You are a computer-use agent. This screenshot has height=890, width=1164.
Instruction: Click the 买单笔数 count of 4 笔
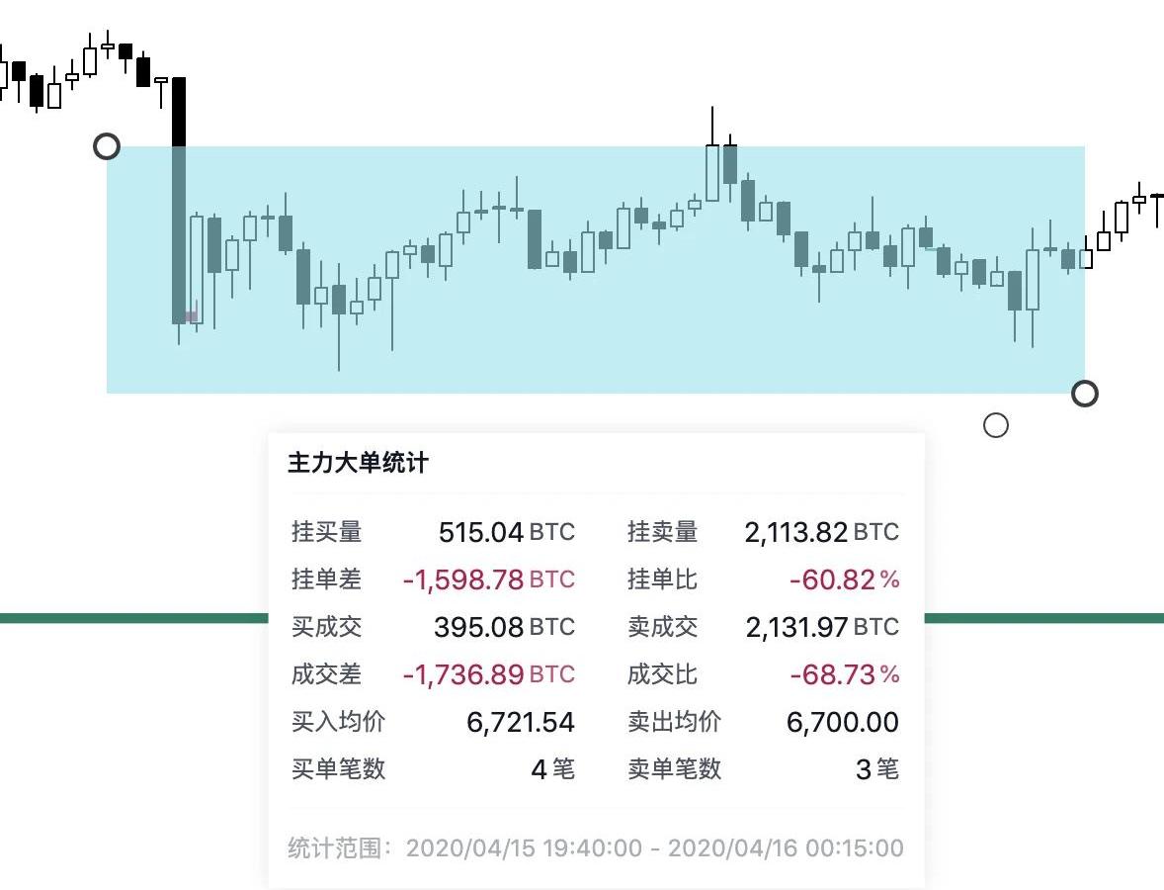click(x=552, y=769)
